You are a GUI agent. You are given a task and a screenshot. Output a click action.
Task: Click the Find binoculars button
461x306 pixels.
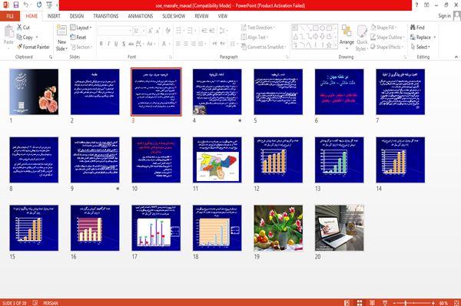(417, 28)
